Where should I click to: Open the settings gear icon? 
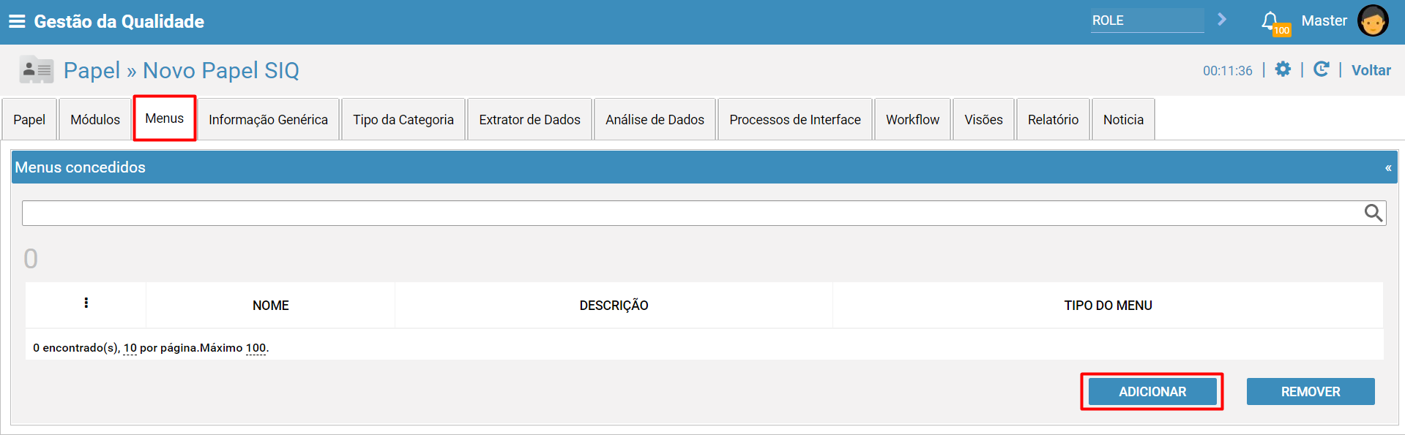(1283, 69)
